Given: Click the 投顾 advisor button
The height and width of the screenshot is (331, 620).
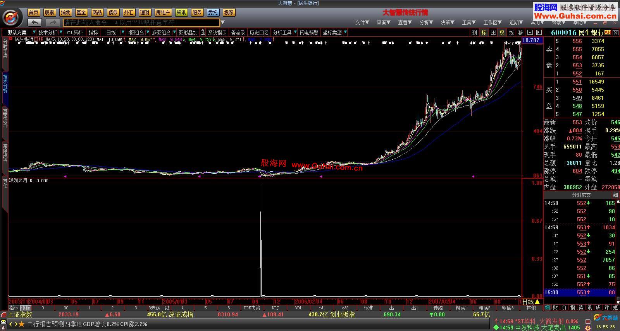Looking at the screenshot, I should (229, 12).
